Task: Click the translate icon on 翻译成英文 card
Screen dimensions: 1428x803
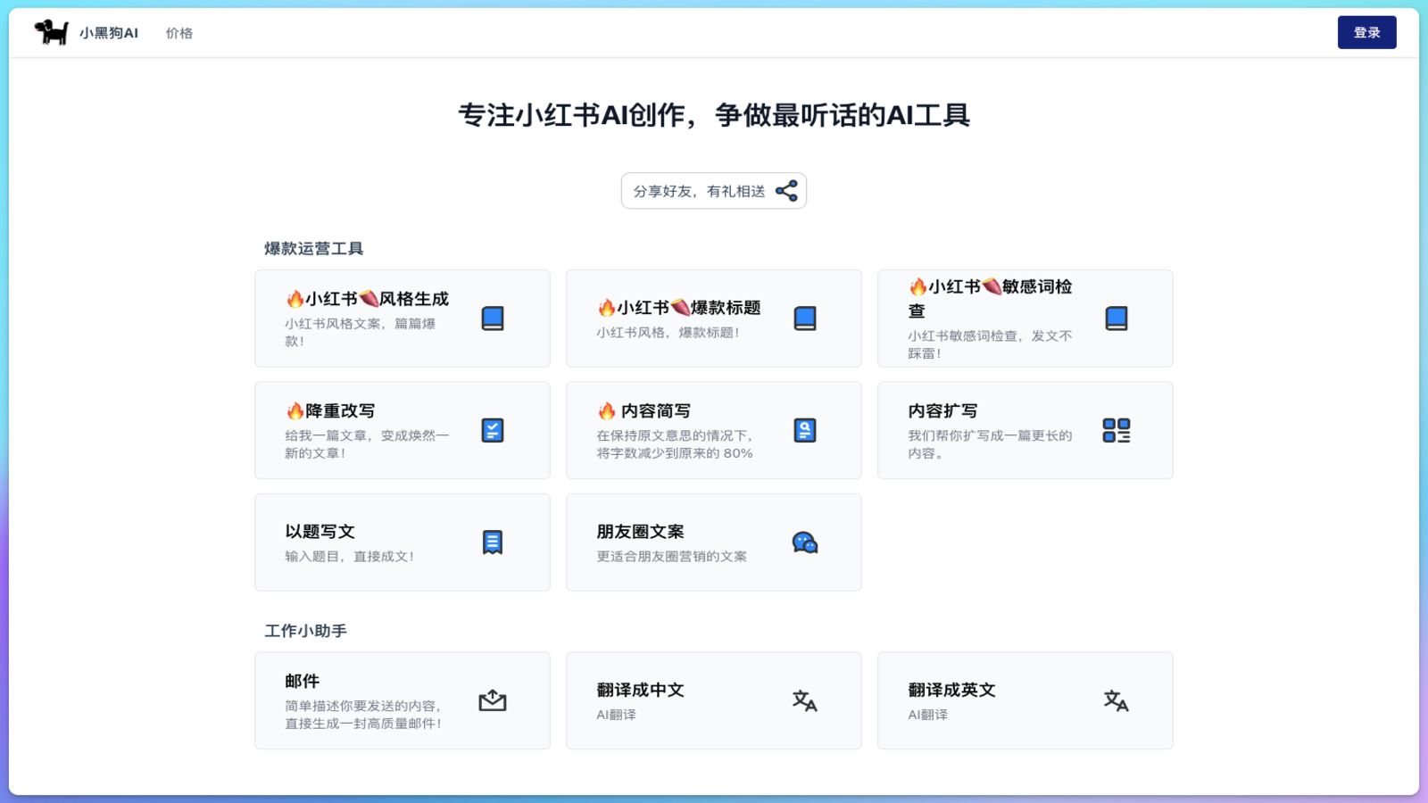Action: 1117,700
